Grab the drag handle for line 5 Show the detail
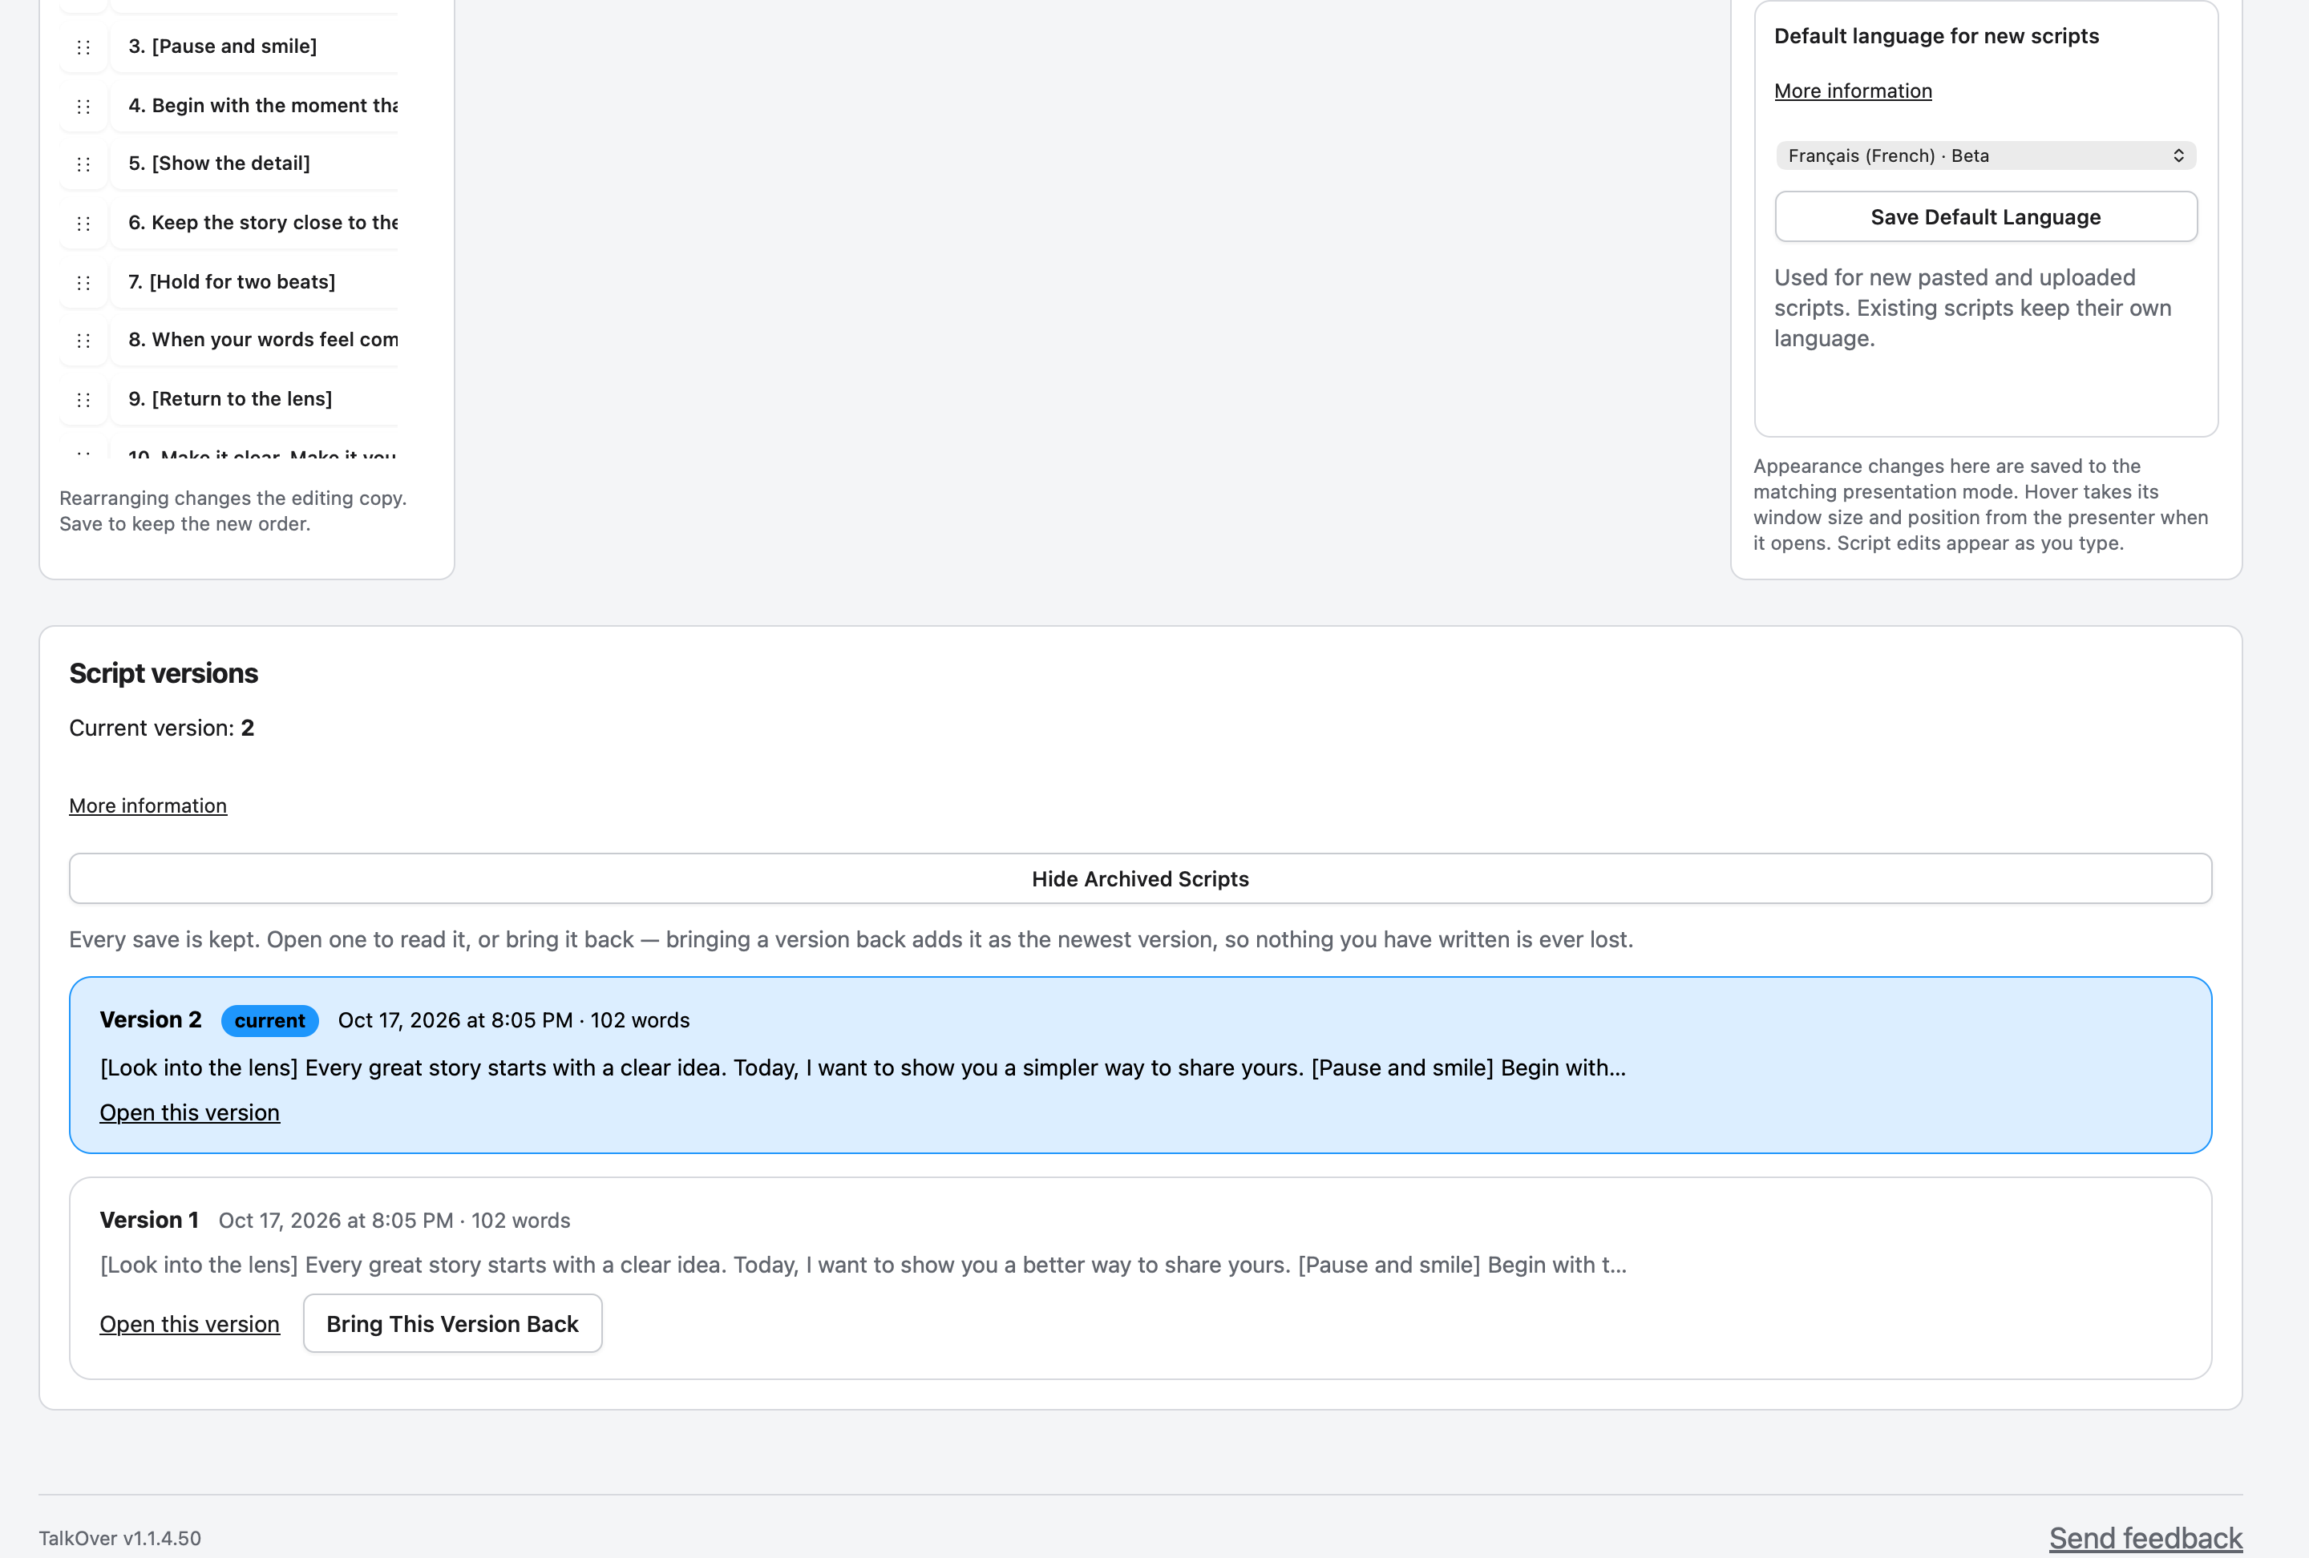 coord(83,163)
